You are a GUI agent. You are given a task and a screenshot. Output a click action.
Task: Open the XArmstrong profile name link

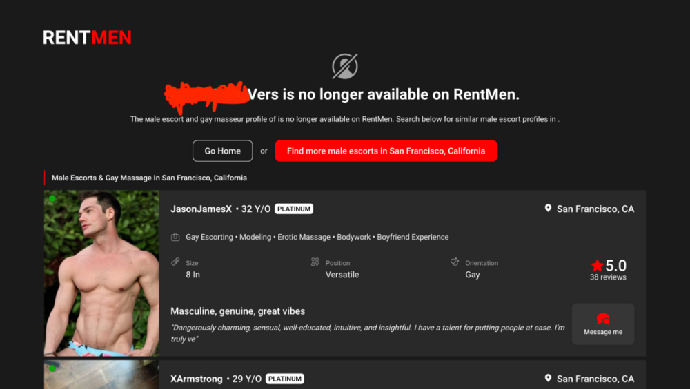(x=196, y=379)
